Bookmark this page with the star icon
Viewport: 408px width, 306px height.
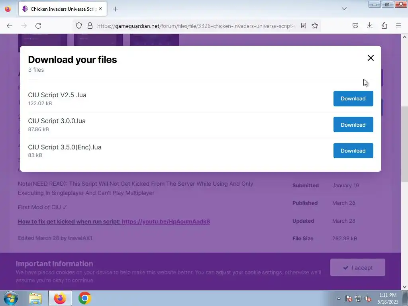tap(315, 26)
